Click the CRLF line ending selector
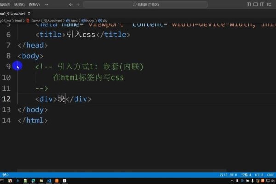 pos(271,175)
